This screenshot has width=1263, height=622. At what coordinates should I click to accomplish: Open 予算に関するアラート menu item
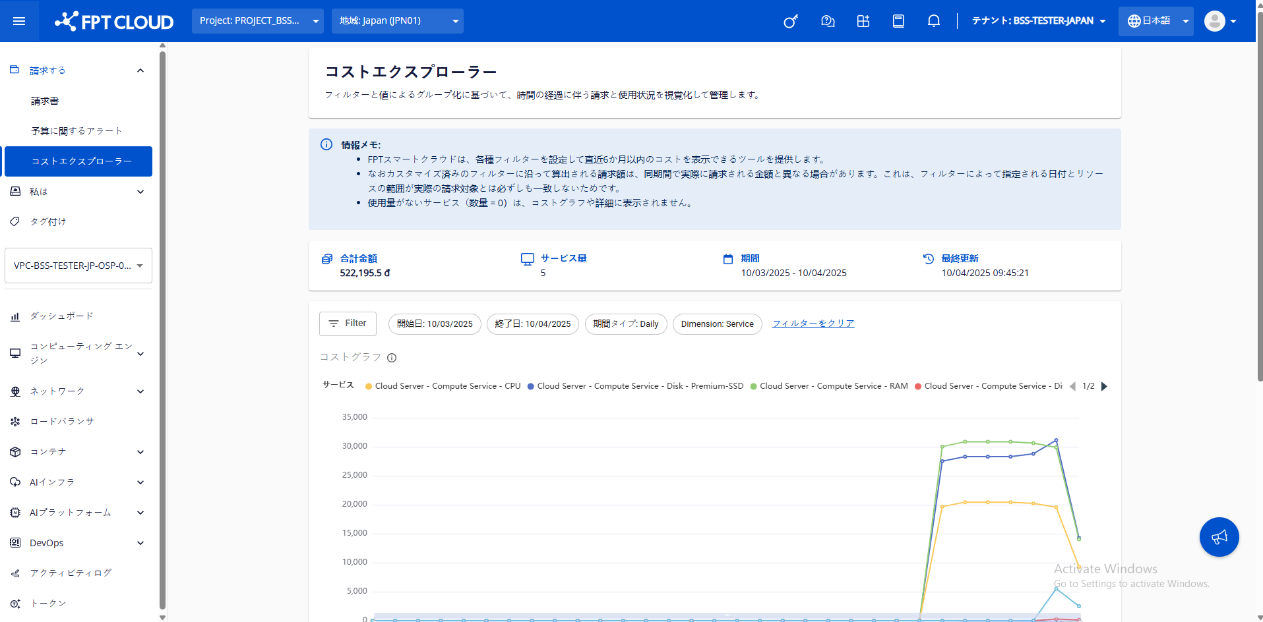click(78, 131)
